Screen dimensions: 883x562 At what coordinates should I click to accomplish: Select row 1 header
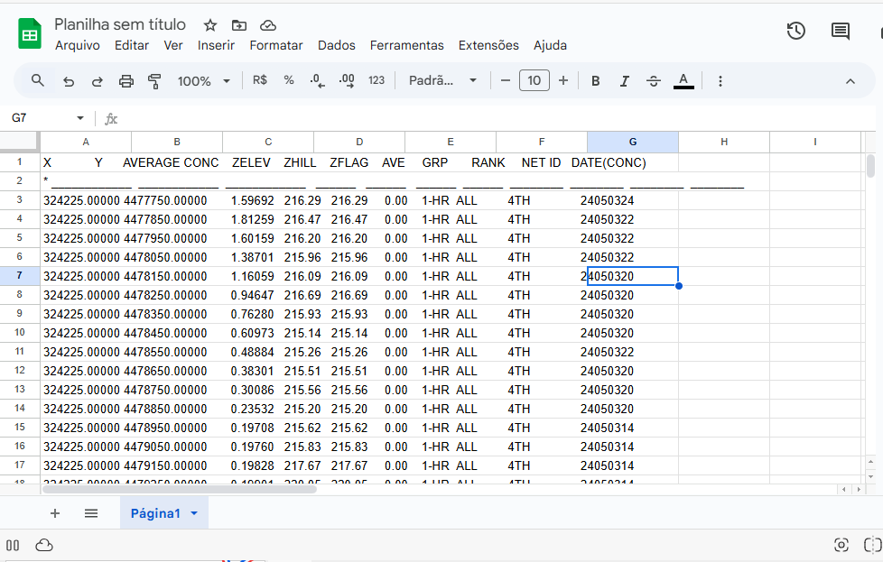coord(20,162)
